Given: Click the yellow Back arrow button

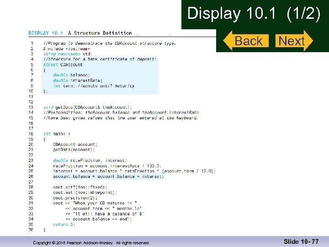Looking at the screenshot, I should (246, 41).
